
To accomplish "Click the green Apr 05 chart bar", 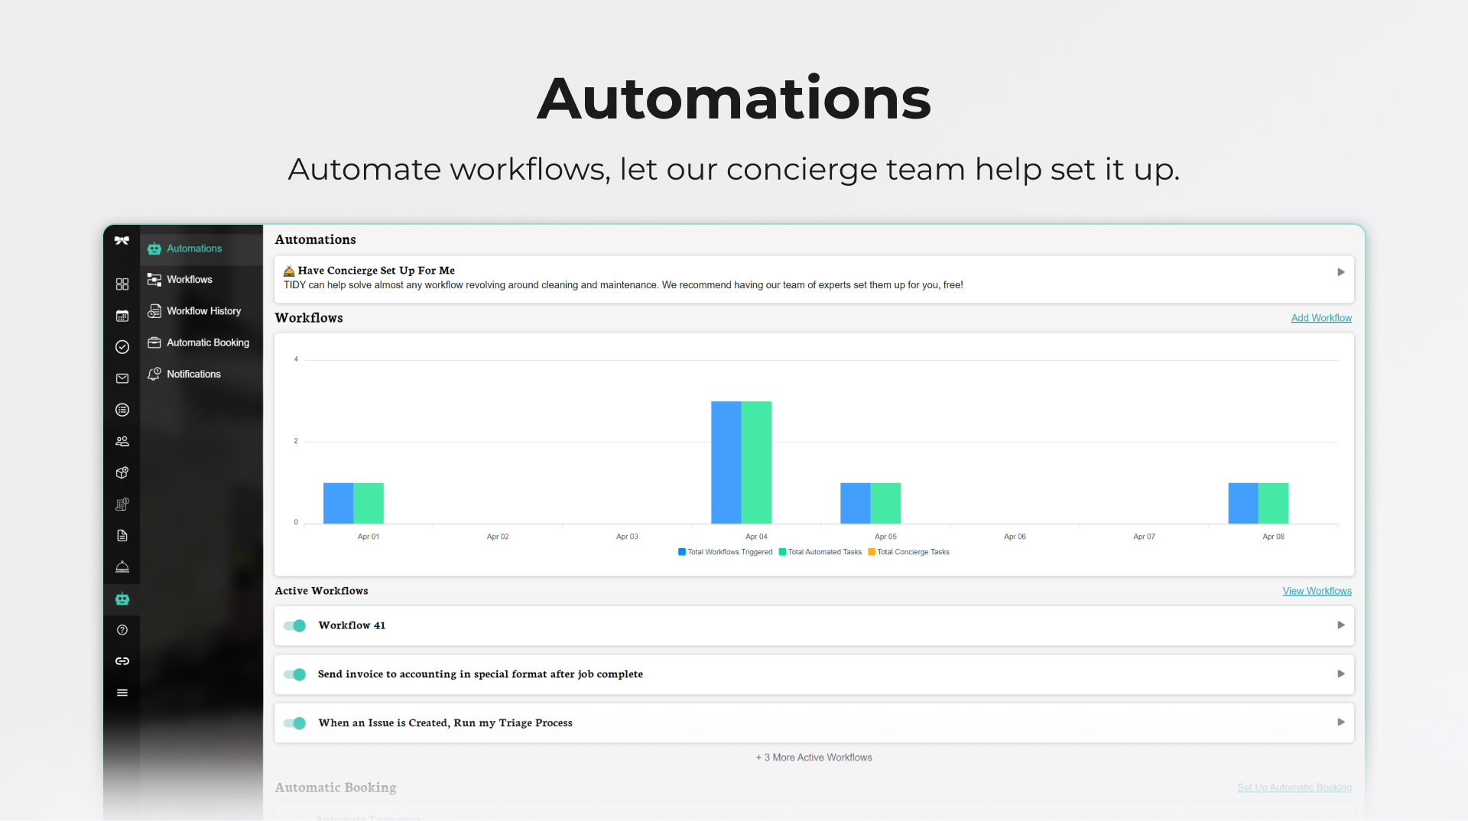I will [885, 503].
